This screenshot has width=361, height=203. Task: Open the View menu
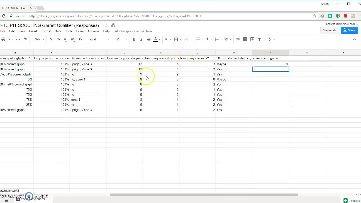click(x=22, y=31)
